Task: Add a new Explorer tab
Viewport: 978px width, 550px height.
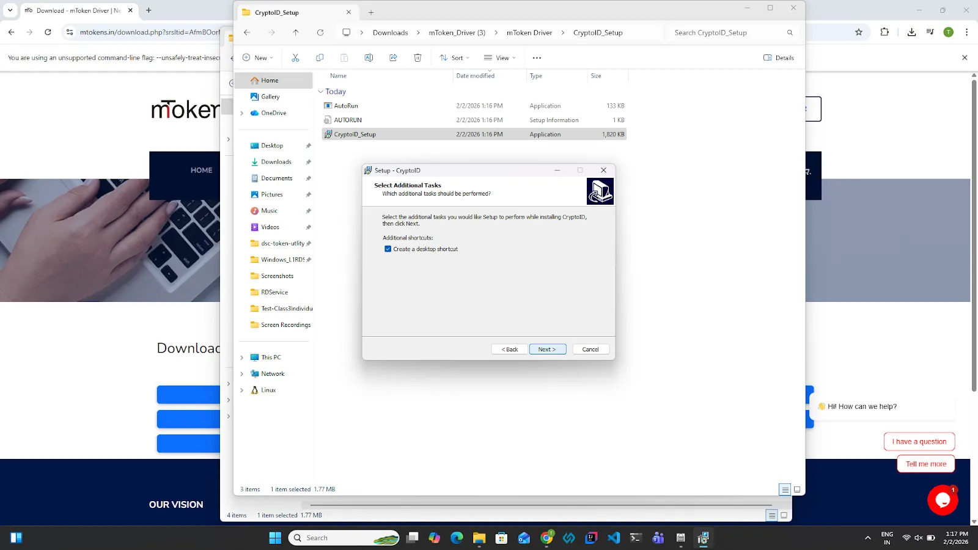Action: point(371,12)
